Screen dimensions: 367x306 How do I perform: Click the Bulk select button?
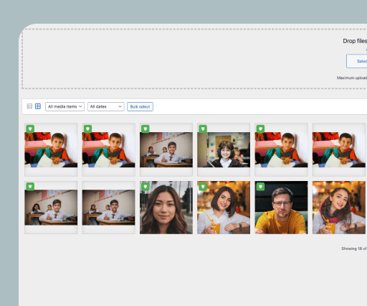[x=140, y=106]
